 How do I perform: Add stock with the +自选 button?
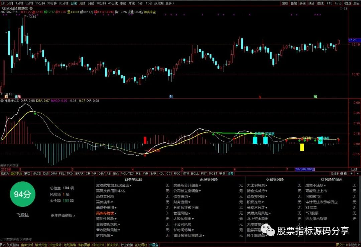point(347,3)
